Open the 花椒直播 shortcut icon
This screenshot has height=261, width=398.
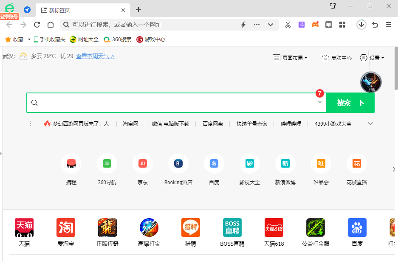click(x=357, y=163)
